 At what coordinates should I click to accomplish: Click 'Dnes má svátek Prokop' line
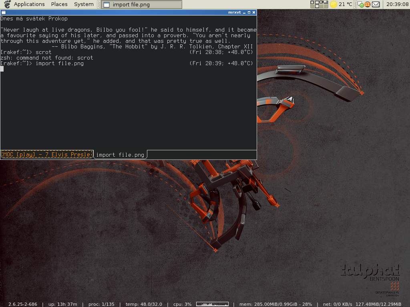tap(34, 18)
